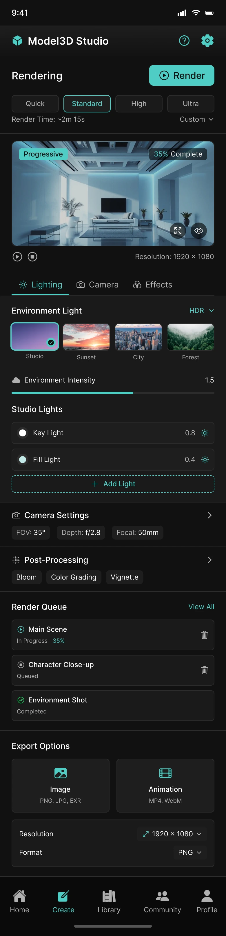The height and width of the screenshot is (936, 226).
Task: Open the Custom quality dropdown
Action: (196, 120)
